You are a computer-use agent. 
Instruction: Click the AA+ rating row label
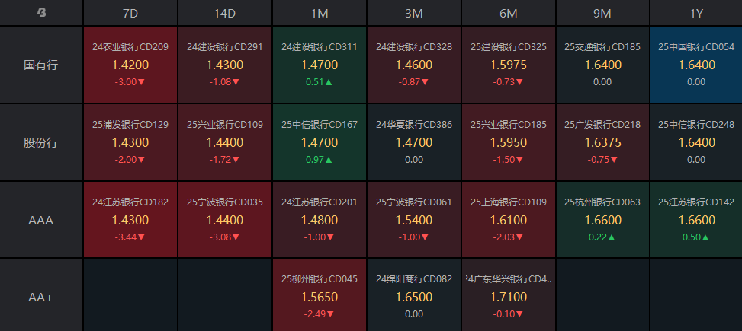coord(41,297)
